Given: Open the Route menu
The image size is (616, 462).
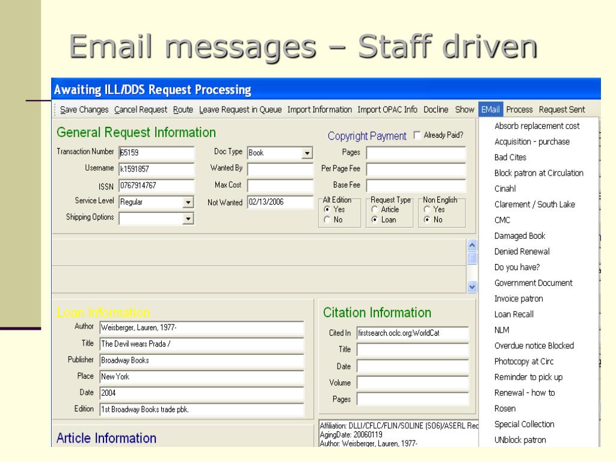Looking at the screenshot, I should pyautogui.click(x=183, y=109).
